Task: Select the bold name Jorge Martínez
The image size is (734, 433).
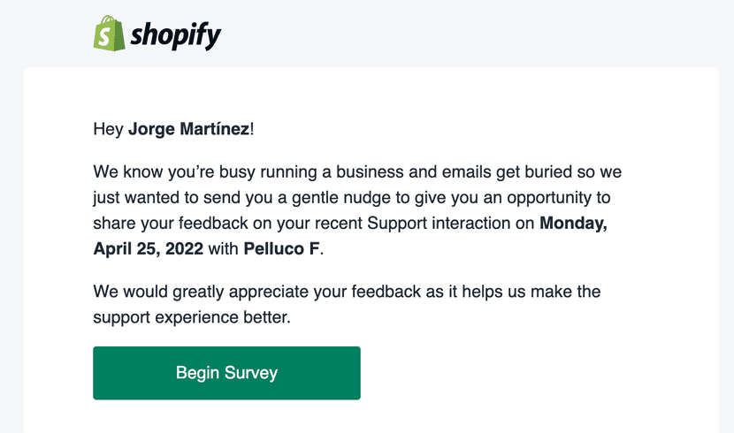Action: (188, 130)
